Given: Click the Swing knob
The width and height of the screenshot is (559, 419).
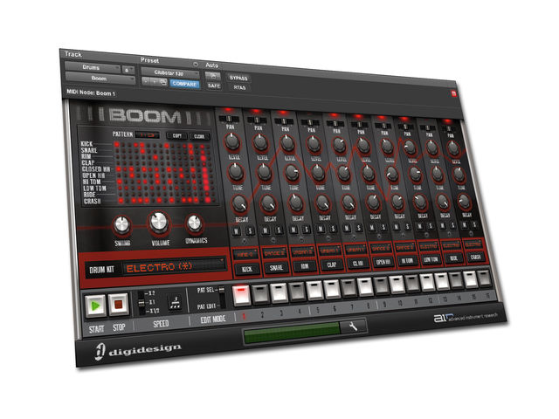Looking at the screenshot, I should click(121, 225).
